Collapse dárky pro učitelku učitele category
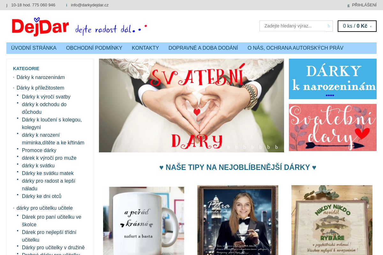Viewport: 383px width, 255px height. pyautogui.click(x=14, y=208)
